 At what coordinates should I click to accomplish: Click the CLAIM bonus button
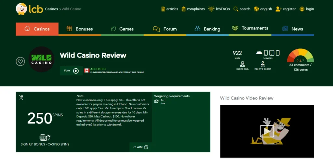[x=140, y=147]
